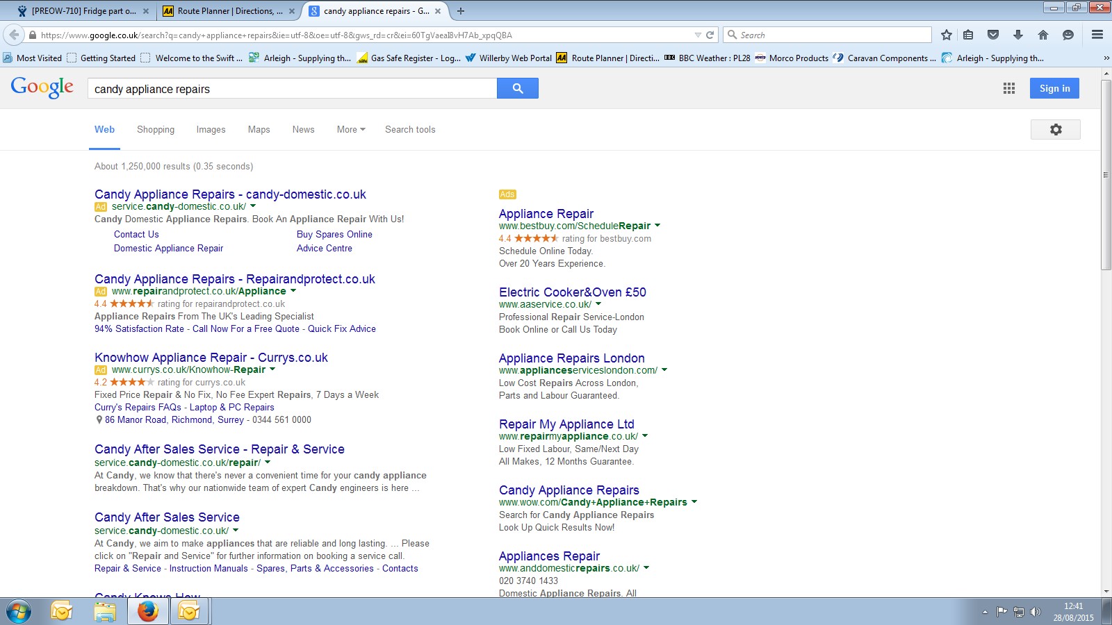The width and height of the screenshot is (1112, 625).
Task: Open Electric Cooker&Oven £50 ad
Action: pyautogui.click(x=573, y=292)
